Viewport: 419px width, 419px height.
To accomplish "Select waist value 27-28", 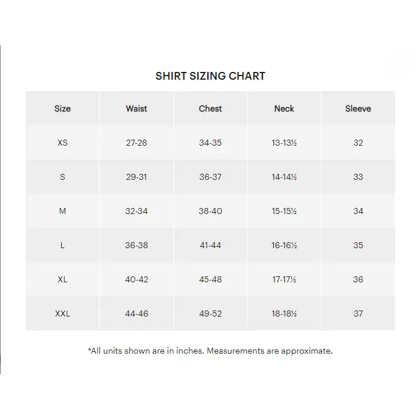I will (x=137, y=143).
